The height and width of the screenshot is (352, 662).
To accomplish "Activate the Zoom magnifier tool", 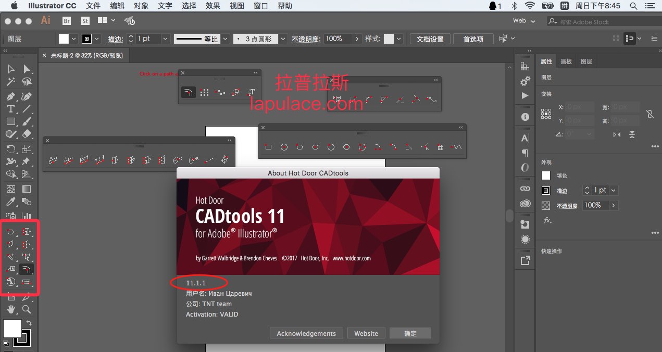I will [x=27, y=310].
